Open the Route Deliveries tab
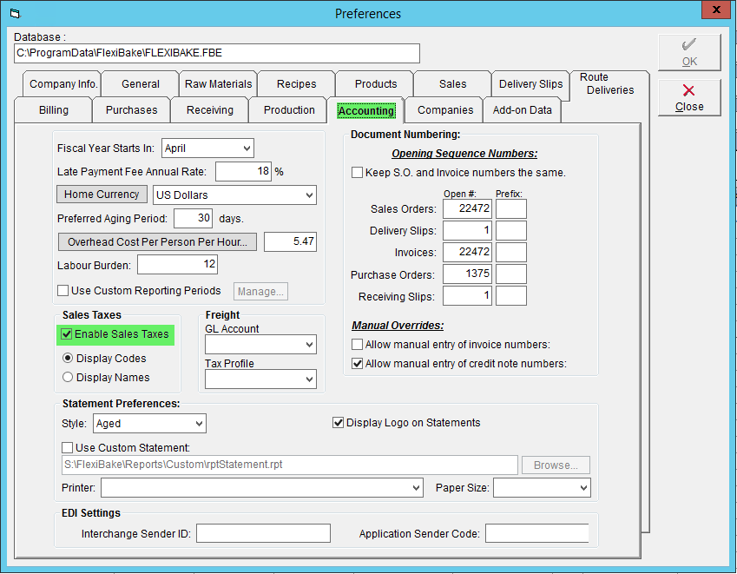Screen dimensions: 737x574 [x=609, y=83]
